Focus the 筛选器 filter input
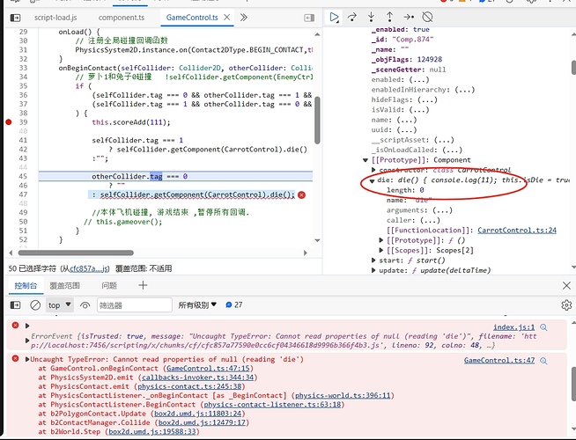576x440 pixels. [135, 305]
